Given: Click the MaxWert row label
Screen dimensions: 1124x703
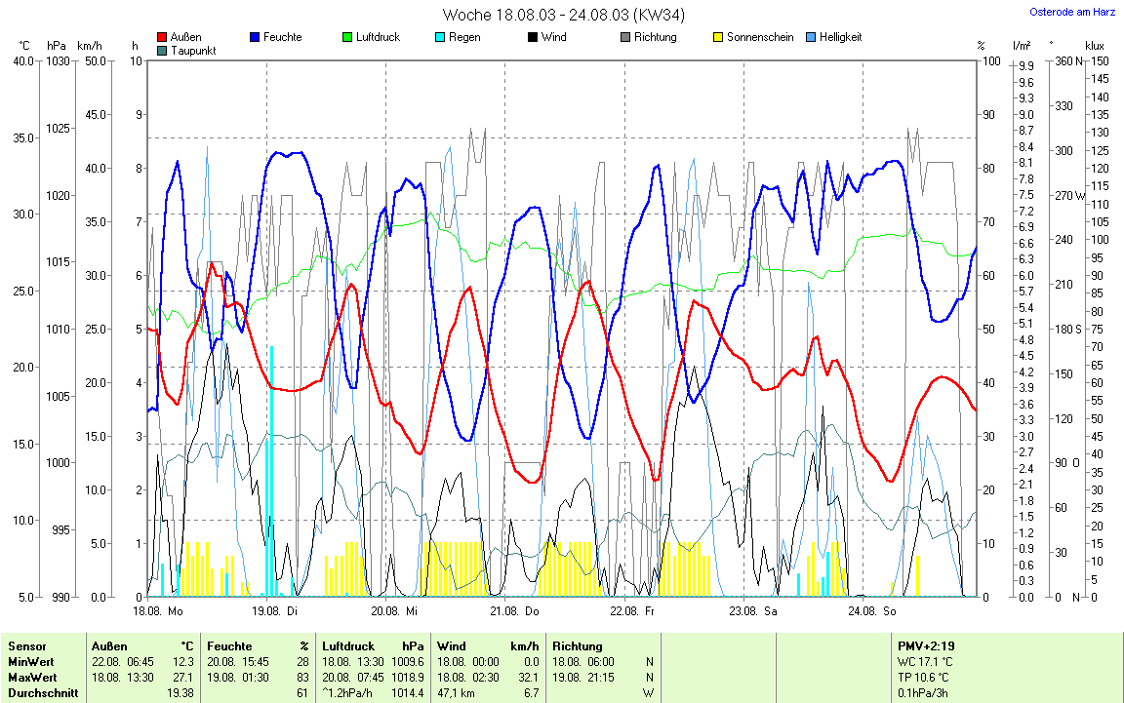Looking at the screenshot, I should point(32,678).
